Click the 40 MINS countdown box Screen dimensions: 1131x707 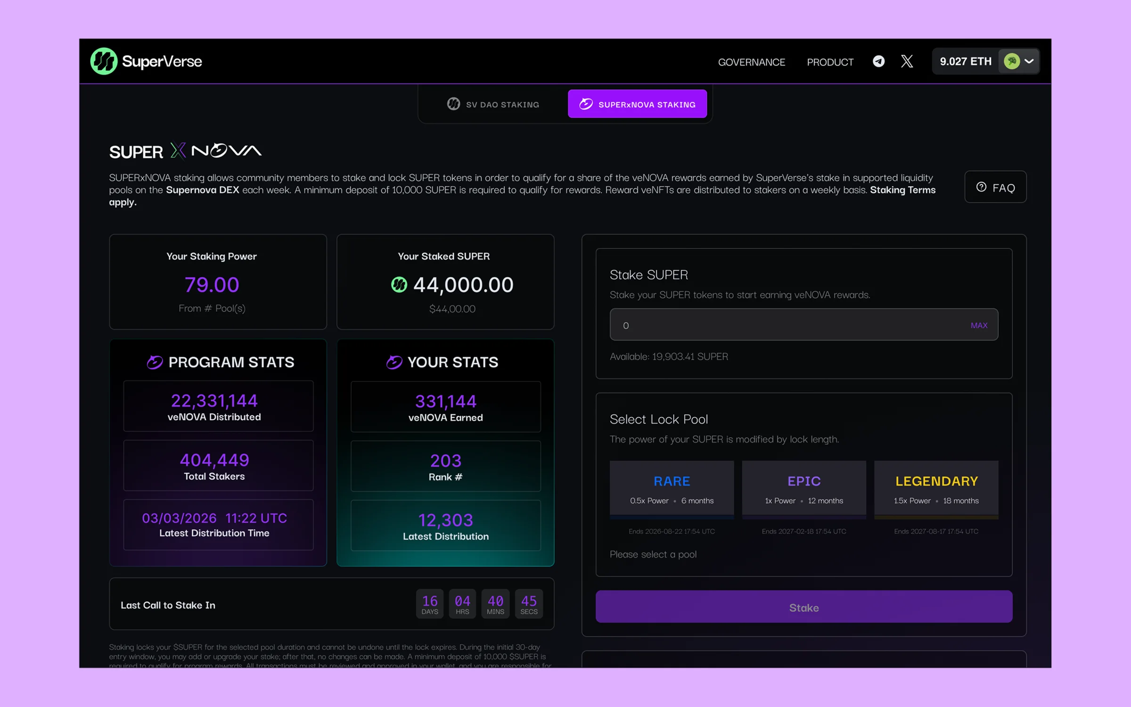(495, 604)
